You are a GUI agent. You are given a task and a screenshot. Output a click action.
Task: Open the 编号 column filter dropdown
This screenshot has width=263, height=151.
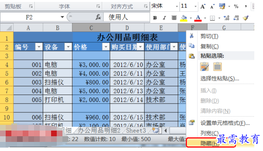point(39,47)
